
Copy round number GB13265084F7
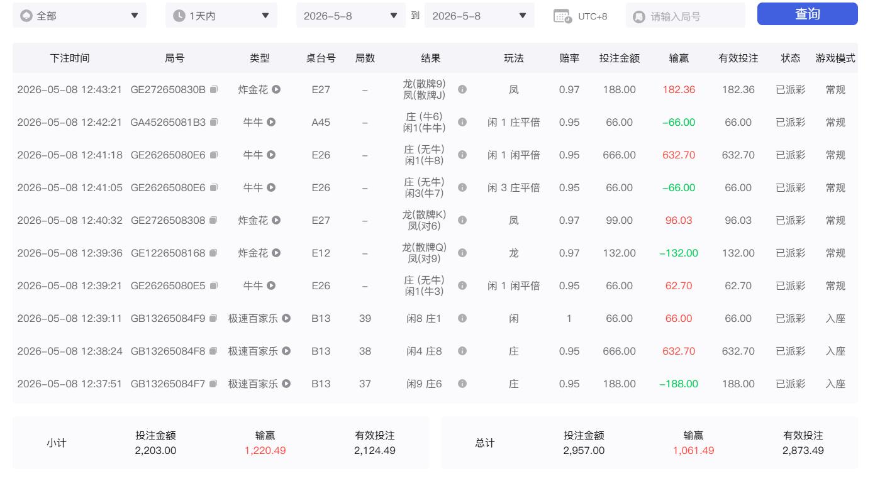click(214, 384)
